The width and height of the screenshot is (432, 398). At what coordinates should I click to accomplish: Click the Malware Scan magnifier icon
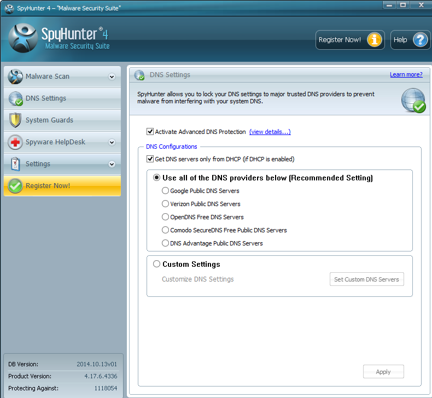(15, 77)
